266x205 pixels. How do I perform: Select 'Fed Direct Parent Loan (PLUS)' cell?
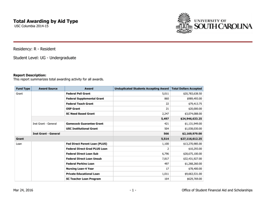click(x=89, y=144)
